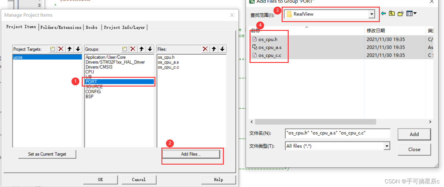Screen dimensions: 444x187
Task: Open the Folders/Extensions tab
Action: 61,27
